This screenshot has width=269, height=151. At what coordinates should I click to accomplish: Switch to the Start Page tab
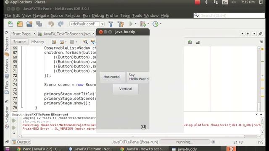click(x=21, y=34)
